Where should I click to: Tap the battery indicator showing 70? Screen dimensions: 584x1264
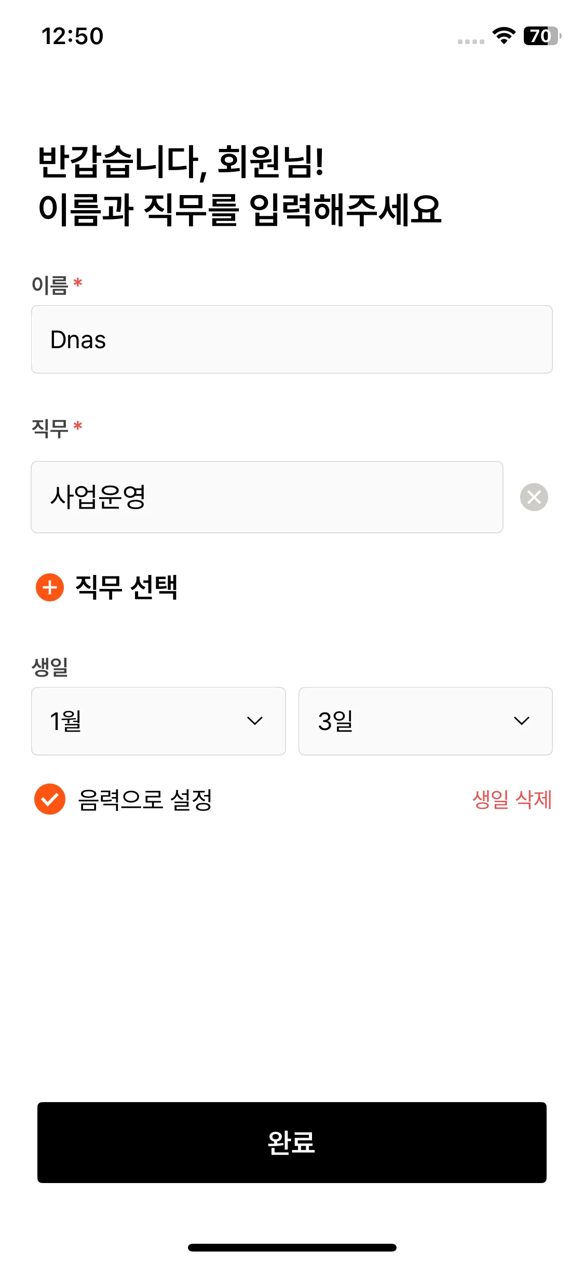click(542, 36)
